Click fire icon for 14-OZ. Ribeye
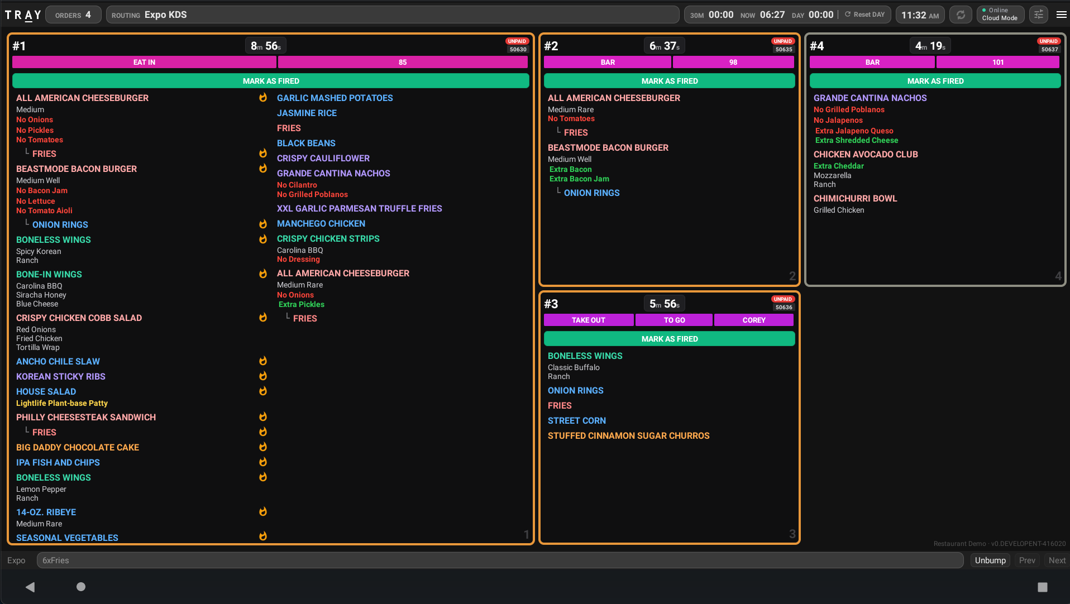Screen dimensions: 1070x604 262,512
